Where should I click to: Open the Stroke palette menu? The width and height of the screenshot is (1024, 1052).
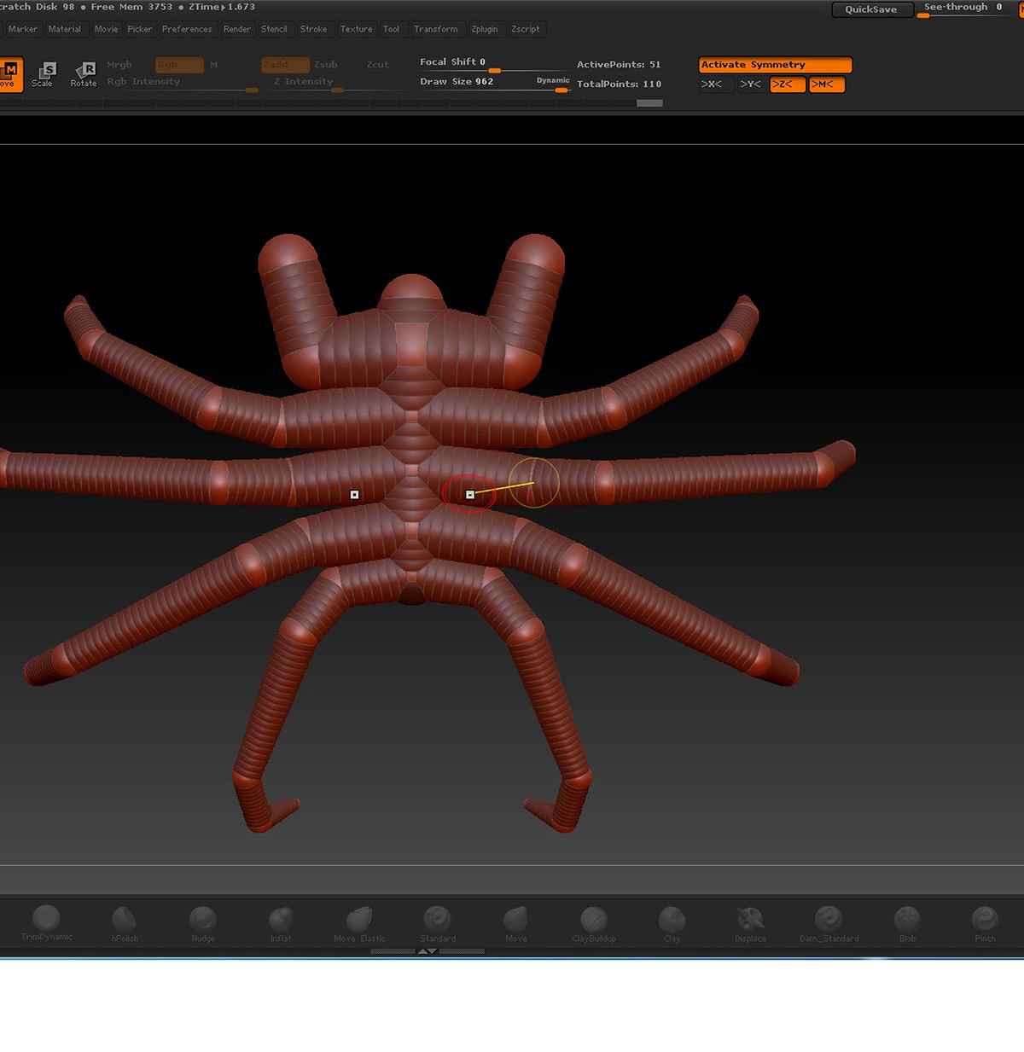(x=314, y=29)
